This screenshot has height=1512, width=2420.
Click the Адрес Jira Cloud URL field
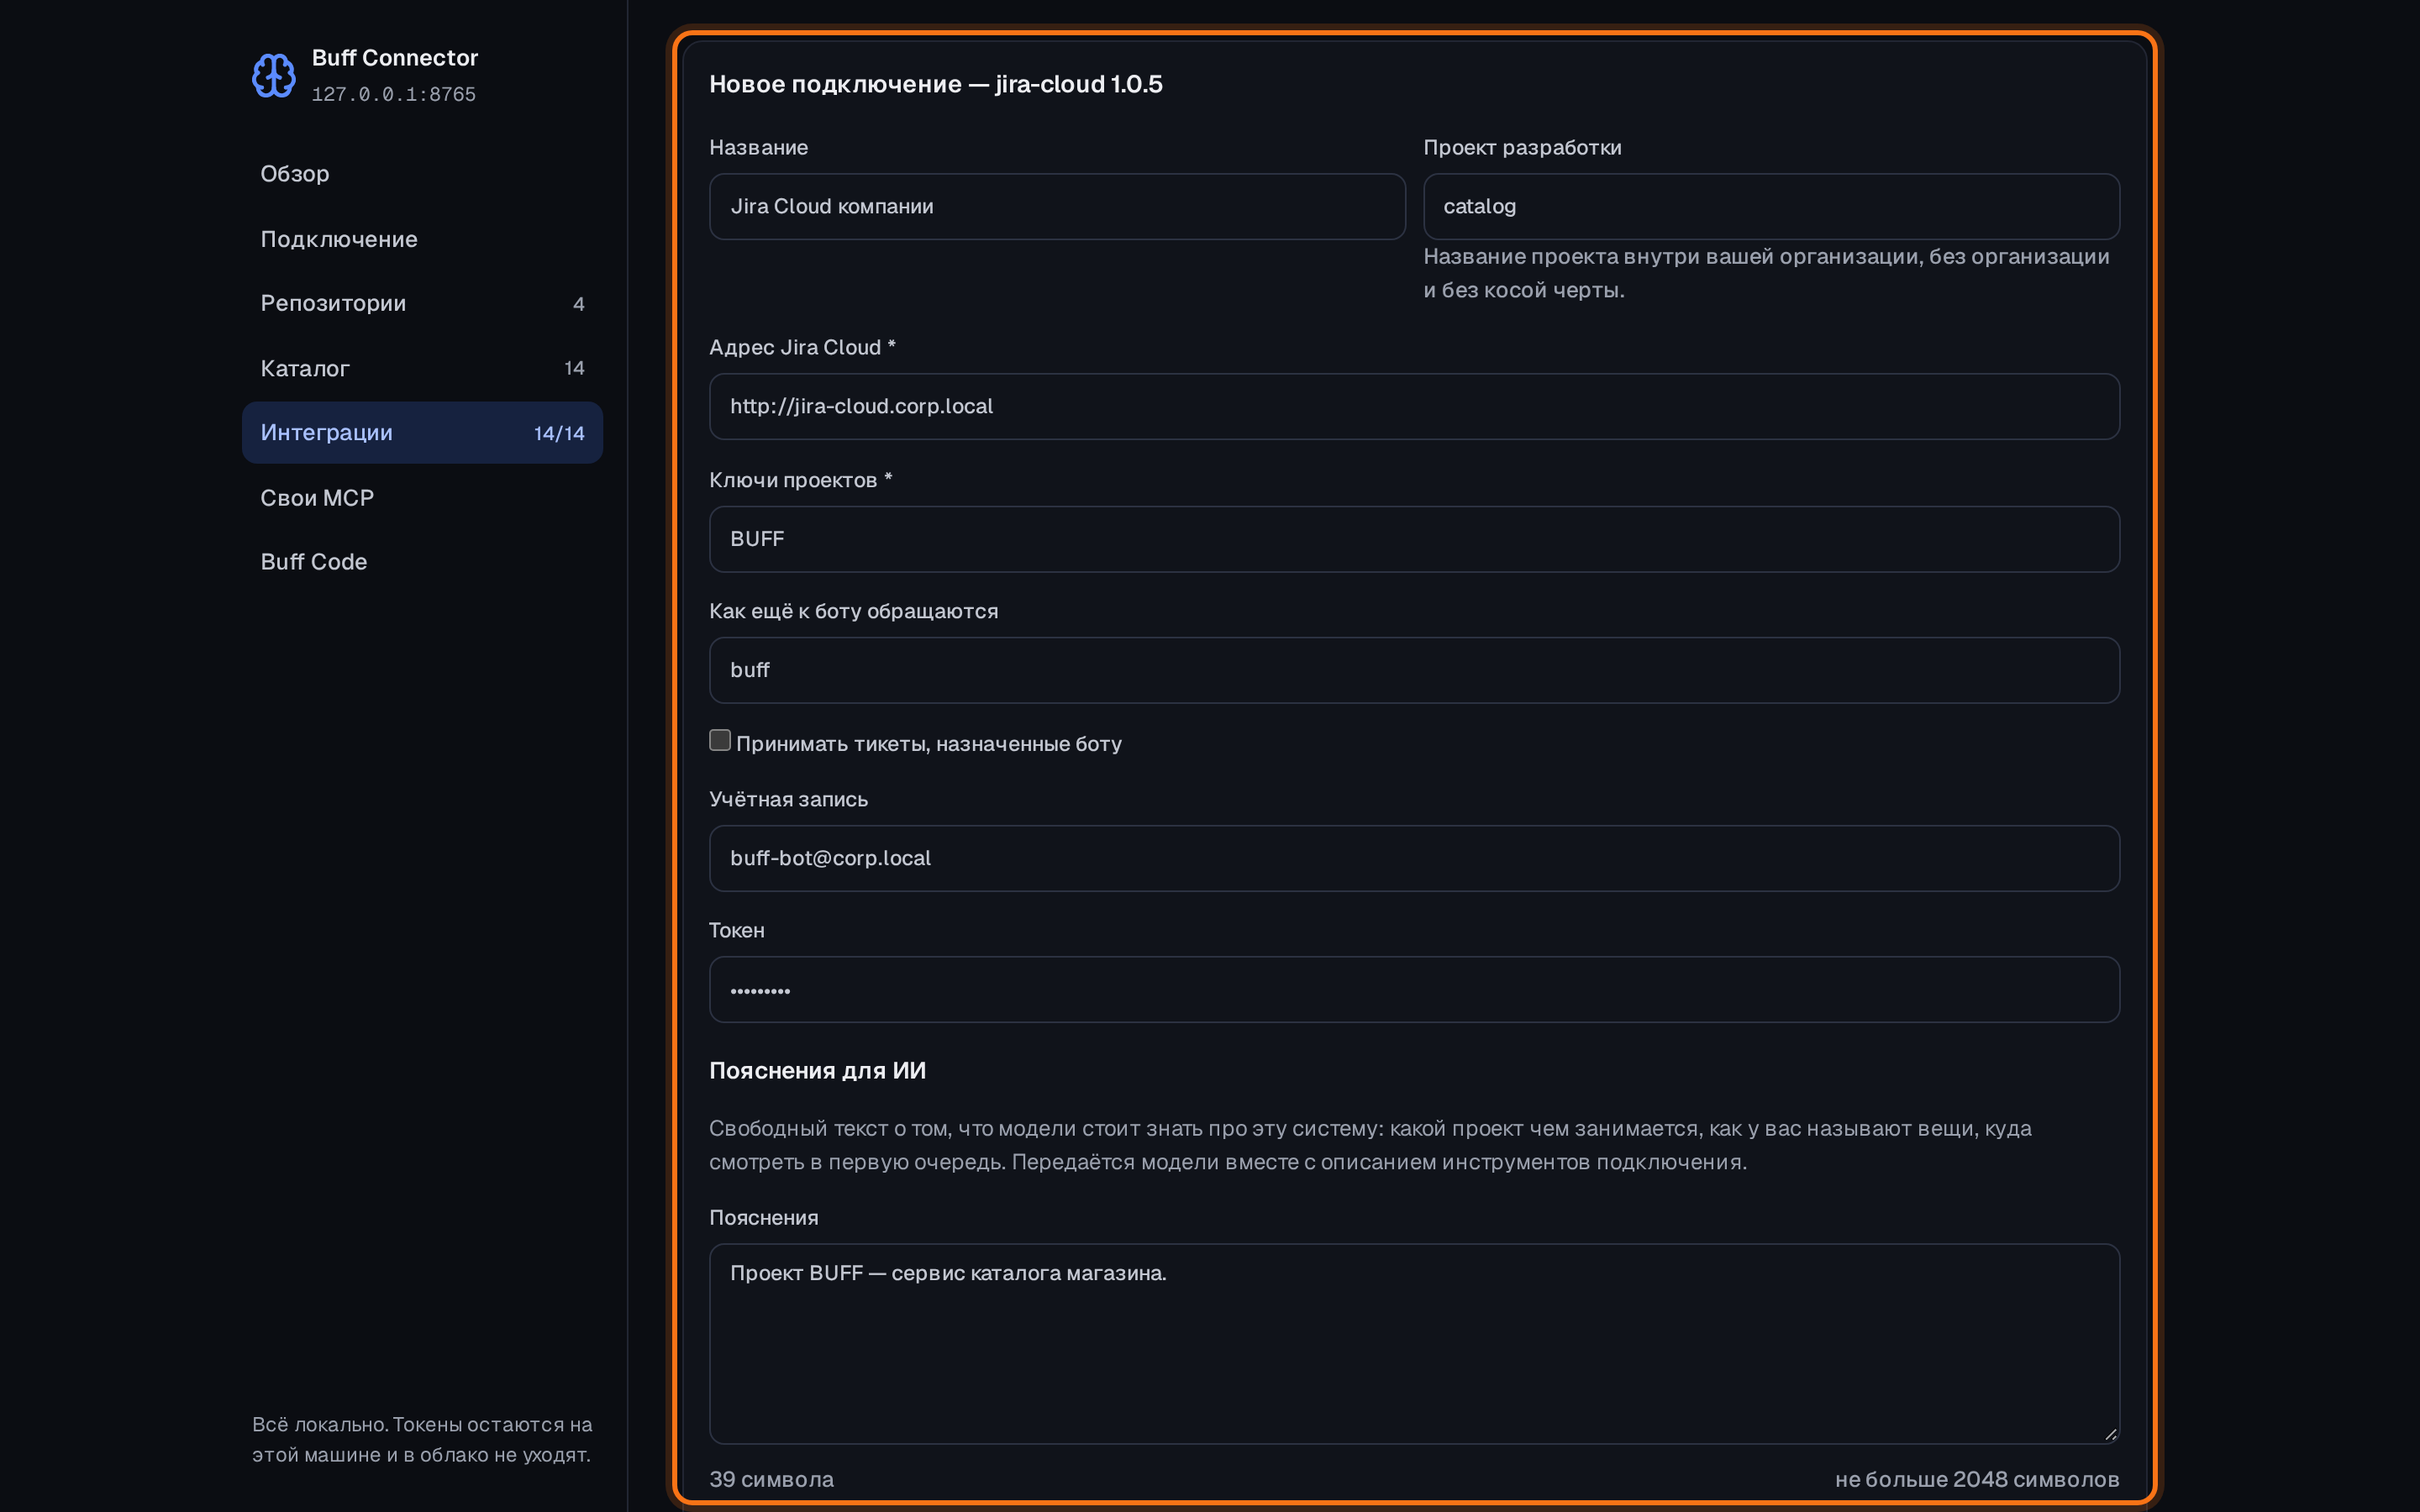(1414, 407)
